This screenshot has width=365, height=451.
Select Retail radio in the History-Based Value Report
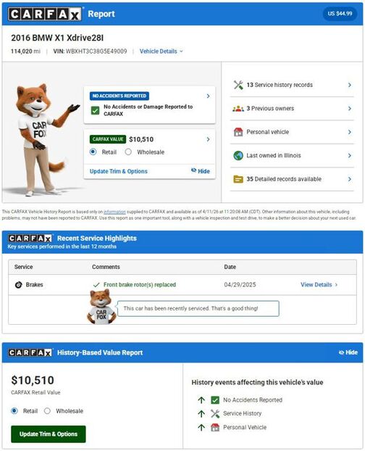tap(14, 410)
